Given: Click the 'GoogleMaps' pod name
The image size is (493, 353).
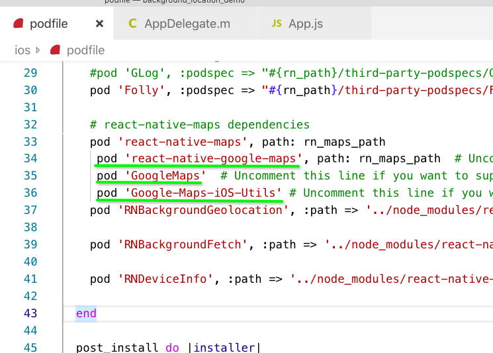Looking at the screenshot, I should [165, 176].
